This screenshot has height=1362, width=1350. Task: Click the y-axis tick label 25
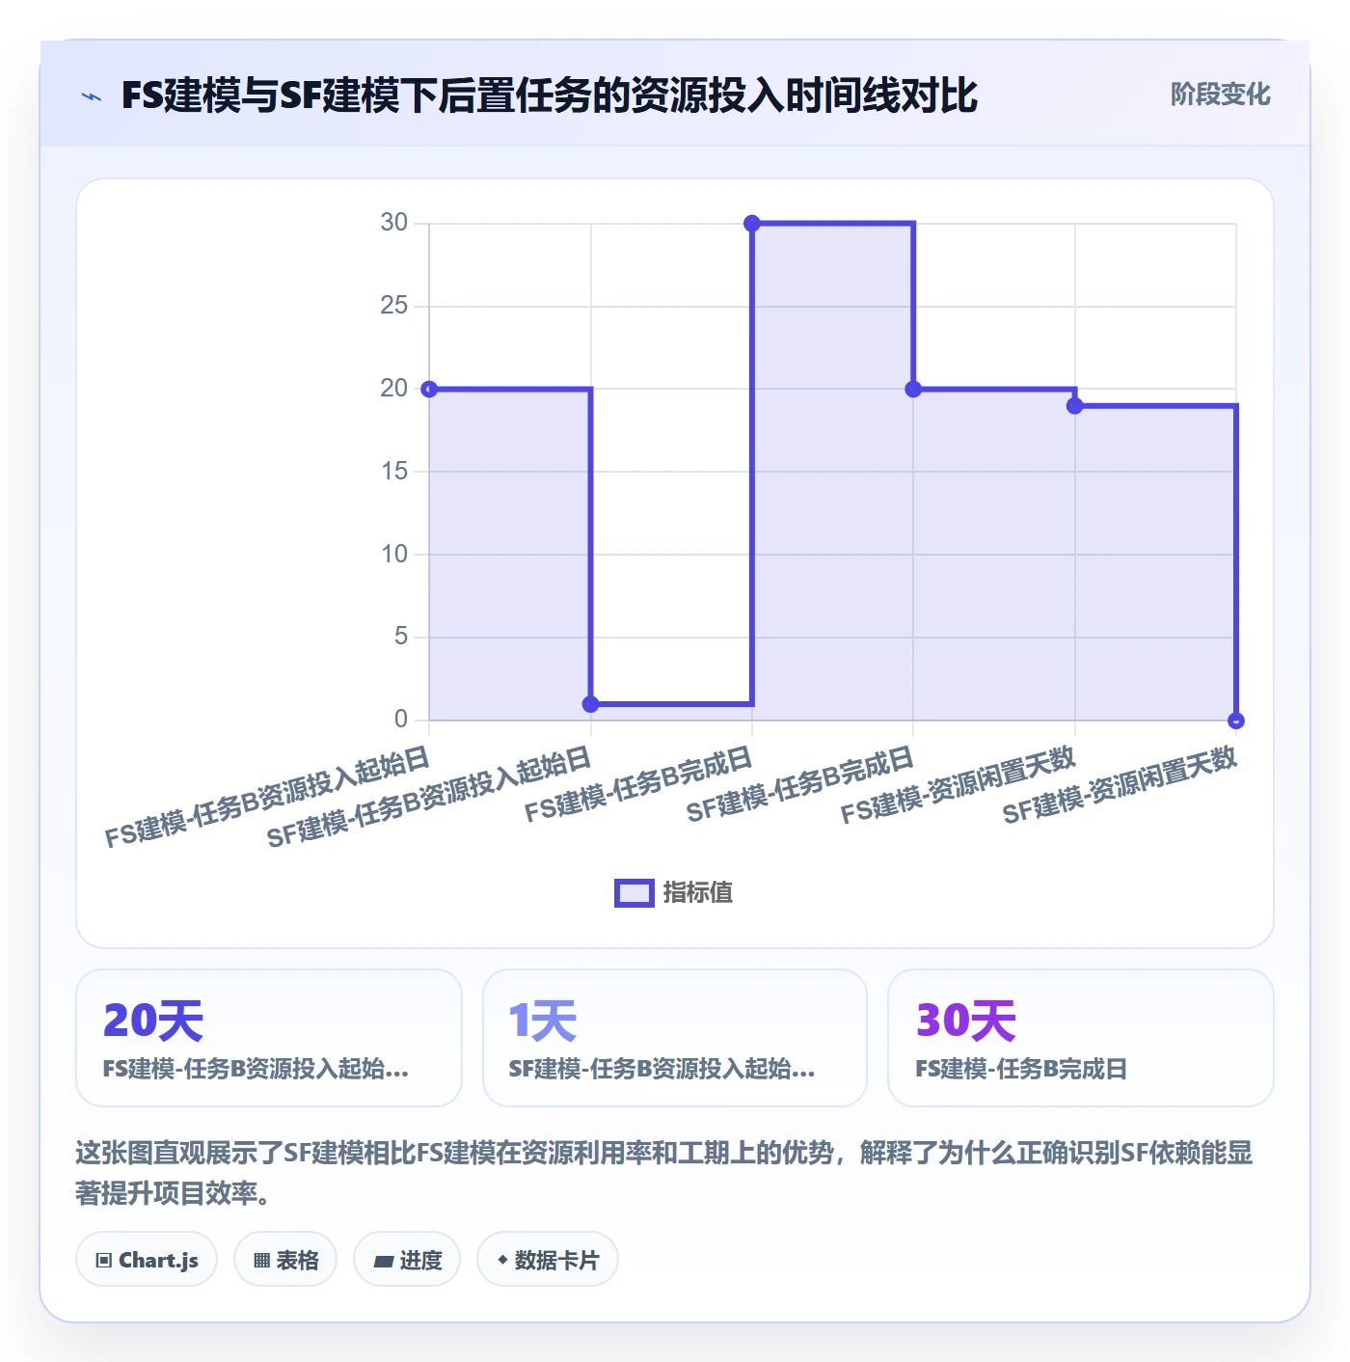(394, 306)
